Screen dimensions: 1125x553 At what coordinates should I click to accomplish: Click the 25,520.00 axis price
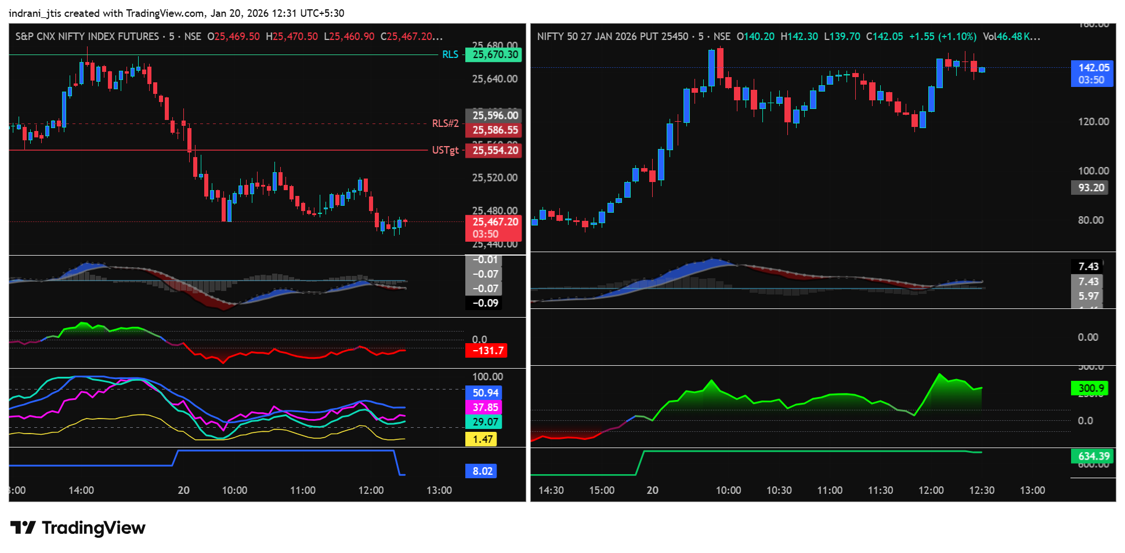coord(495,178)
